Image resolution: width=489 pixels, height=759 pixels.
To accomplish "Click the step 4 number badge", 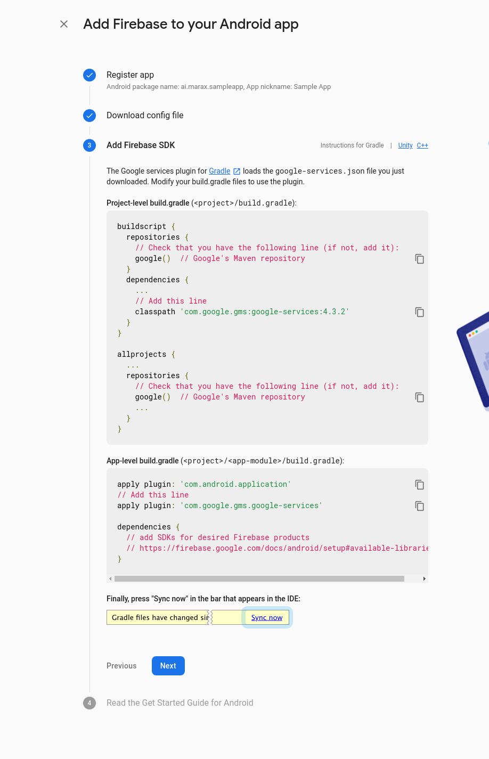I will point(89,703).
